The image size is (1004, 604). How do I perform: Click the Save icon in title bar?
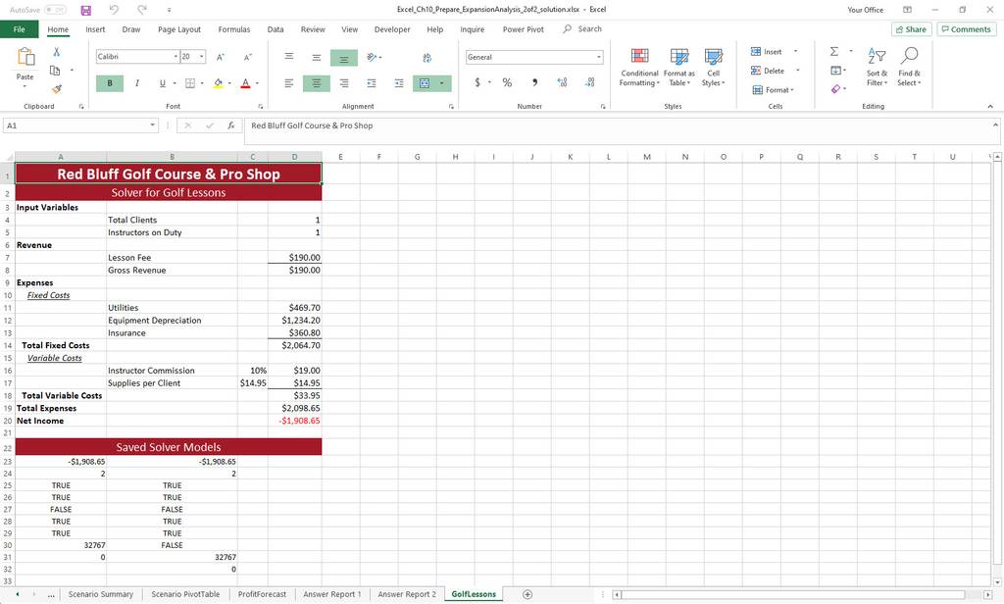pos(86,10)
